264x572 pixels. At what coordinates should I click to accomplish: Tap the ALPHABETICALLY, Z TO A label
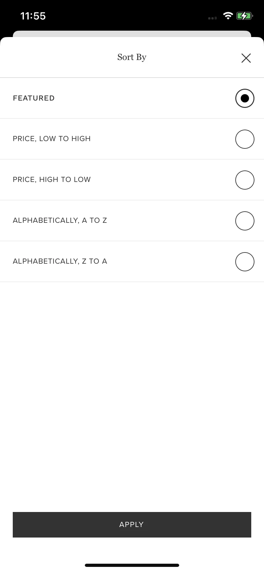60,261
